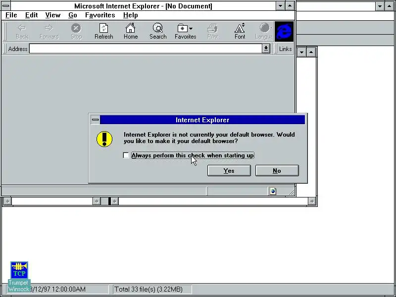This screenshot has width=396, height=297.
Task: Click Yes to set default browser
Action: (x=229, y=170)
